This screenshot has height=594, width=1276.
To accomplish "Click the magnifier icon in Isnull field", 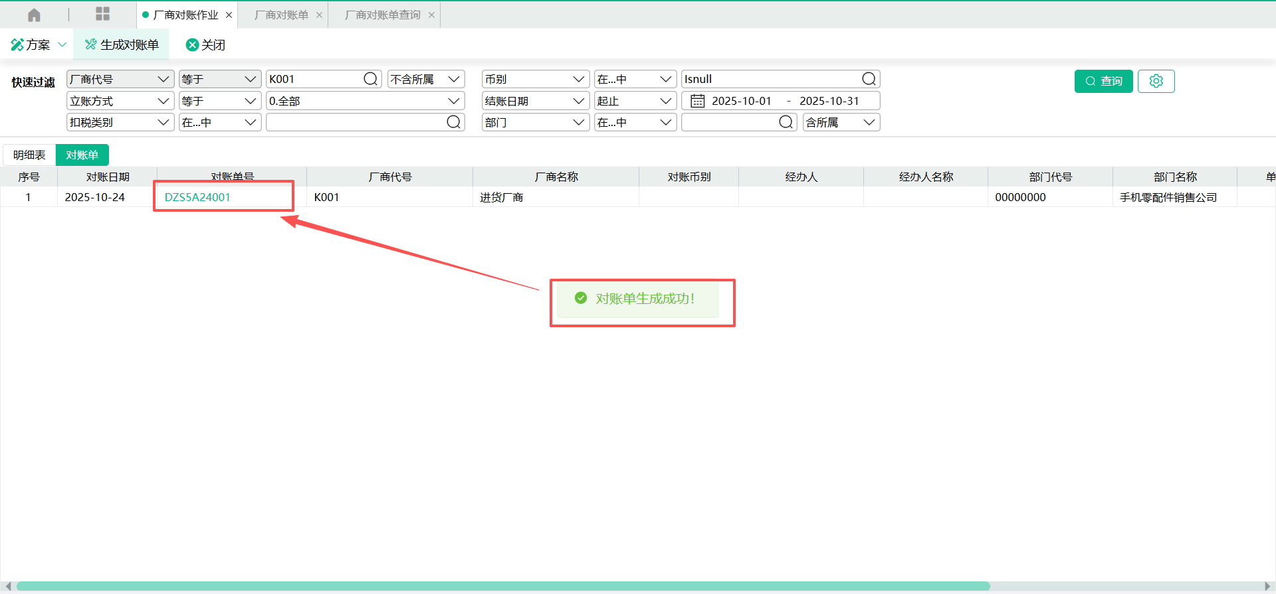I will click(x=869, y=79).
